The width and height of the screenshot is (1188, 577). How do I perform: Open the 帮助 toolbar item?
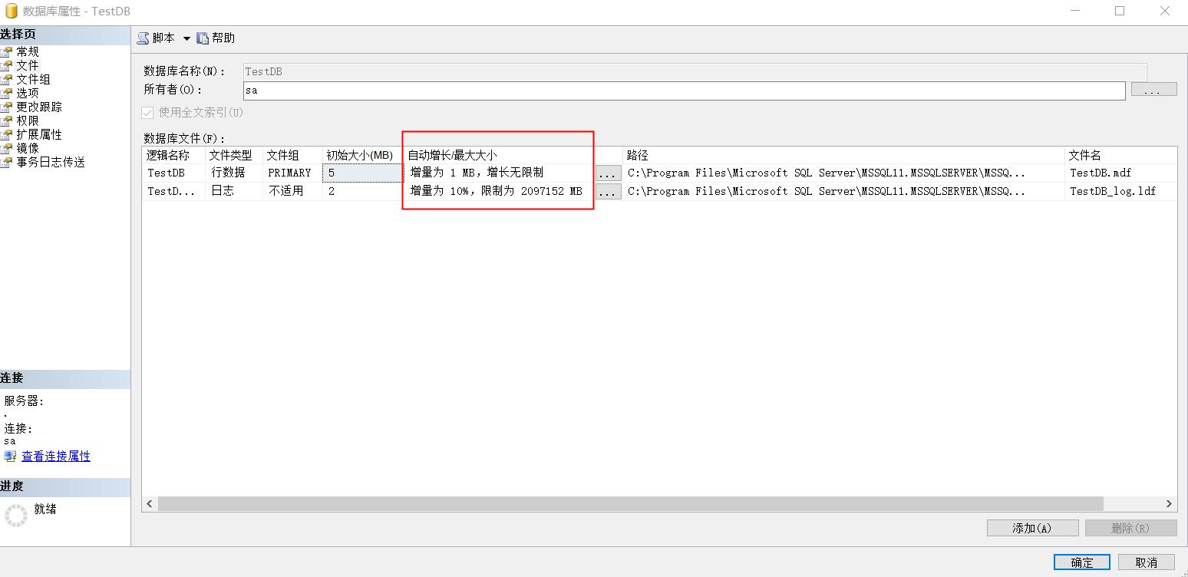215,37
